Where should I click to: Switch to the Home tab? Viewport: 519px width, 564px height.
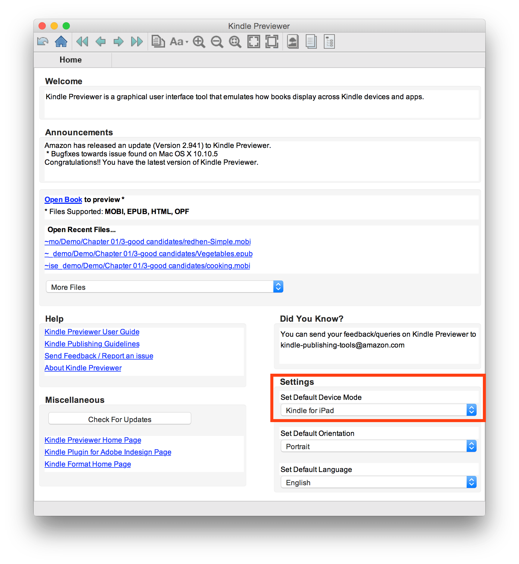coord(70,60)
